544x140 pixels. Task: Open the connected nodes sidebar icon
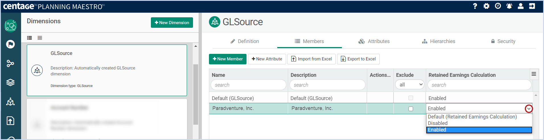[11, 63]
